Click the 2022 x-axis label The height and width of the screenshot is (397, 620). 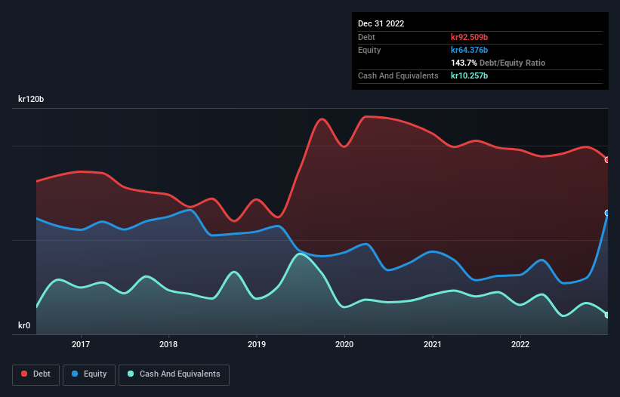[520, 344]
